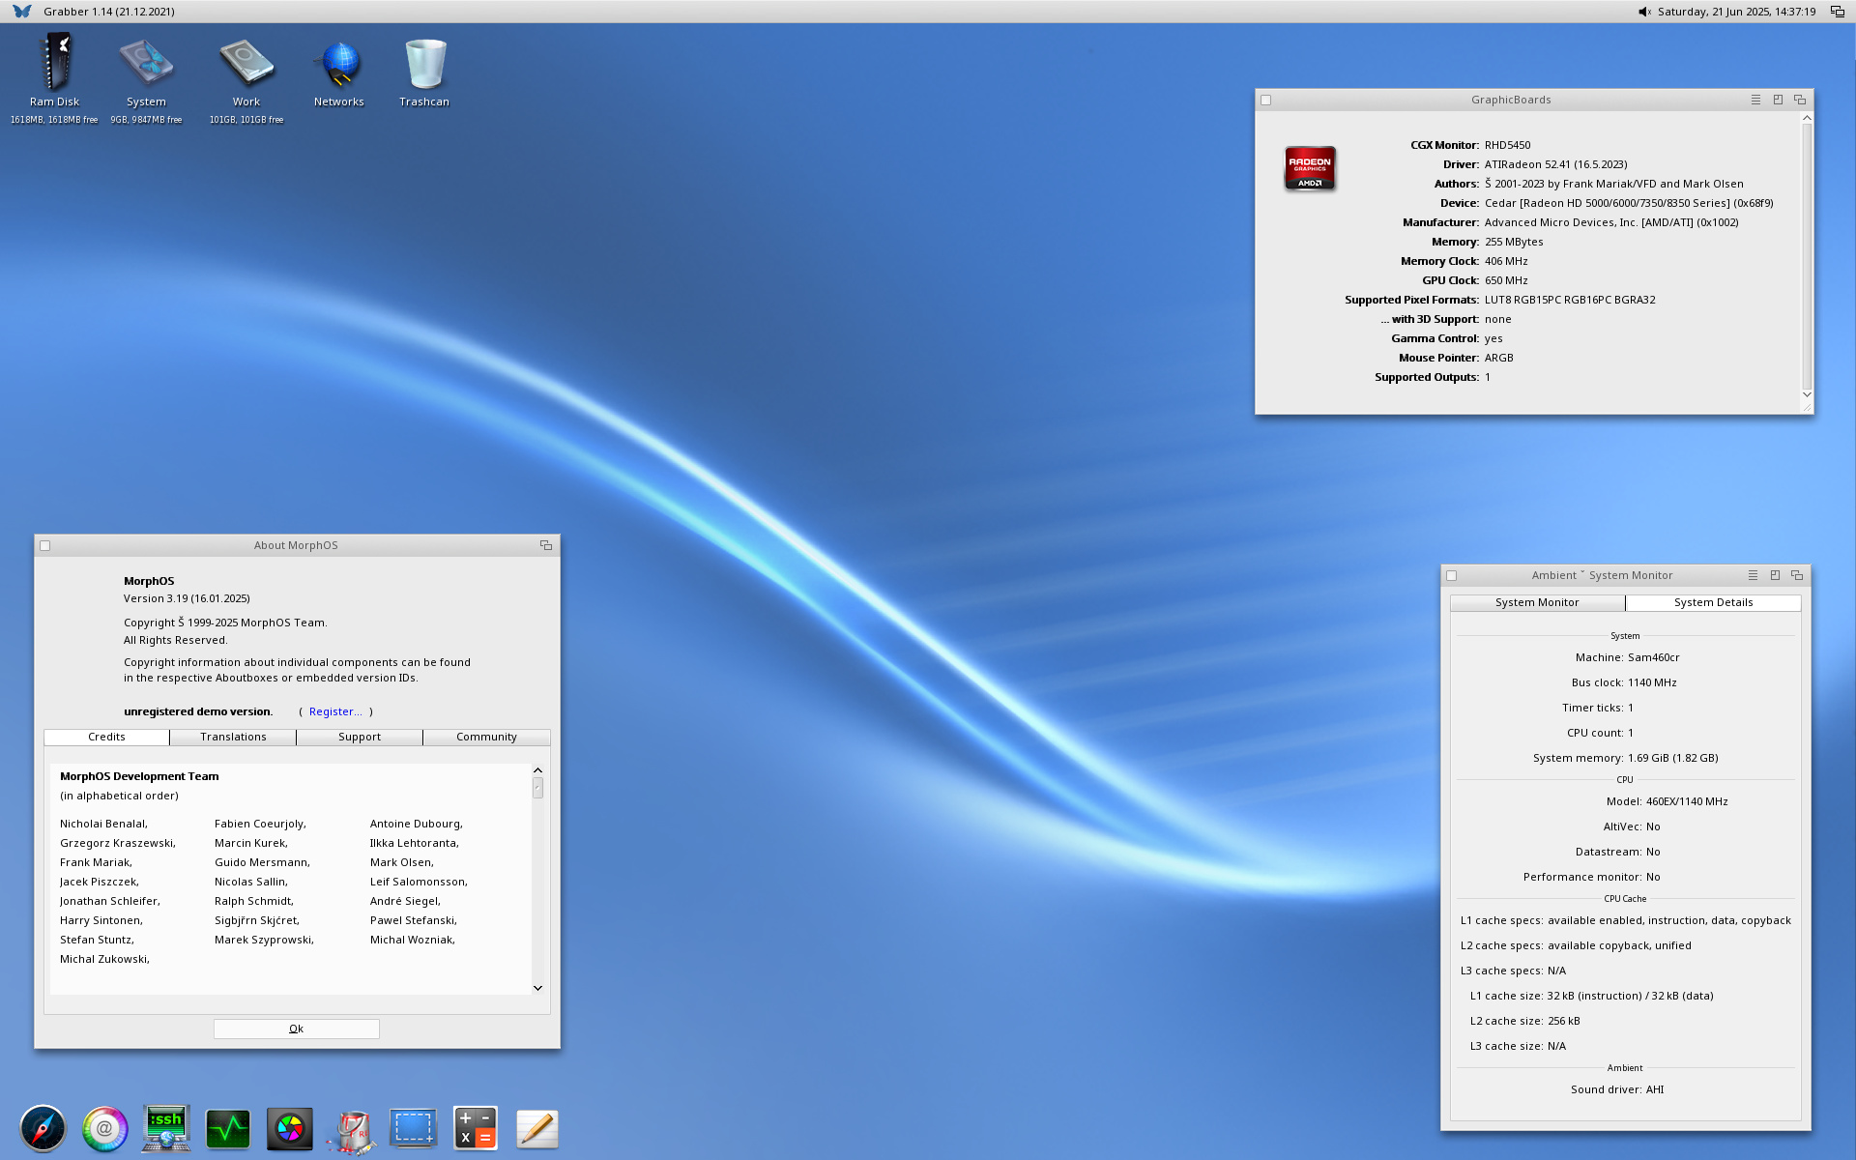
Task: Open the green system monitor dock icon
Action: (x=228, y=1128)
